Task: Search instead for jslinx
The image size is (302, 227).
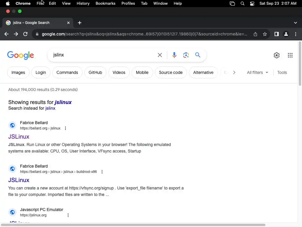Action: pos(50,108)
